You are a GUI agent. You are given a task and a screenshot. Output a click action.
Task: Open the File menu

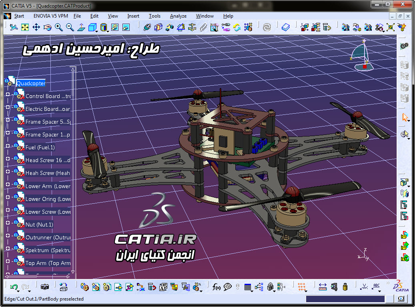click(77, 16)
